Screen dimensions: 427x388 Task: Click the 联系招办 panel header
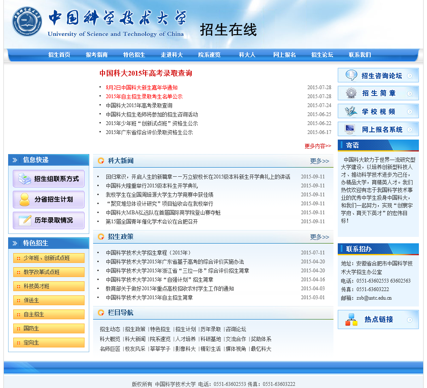pyautogui.click(x=378, y=249)
